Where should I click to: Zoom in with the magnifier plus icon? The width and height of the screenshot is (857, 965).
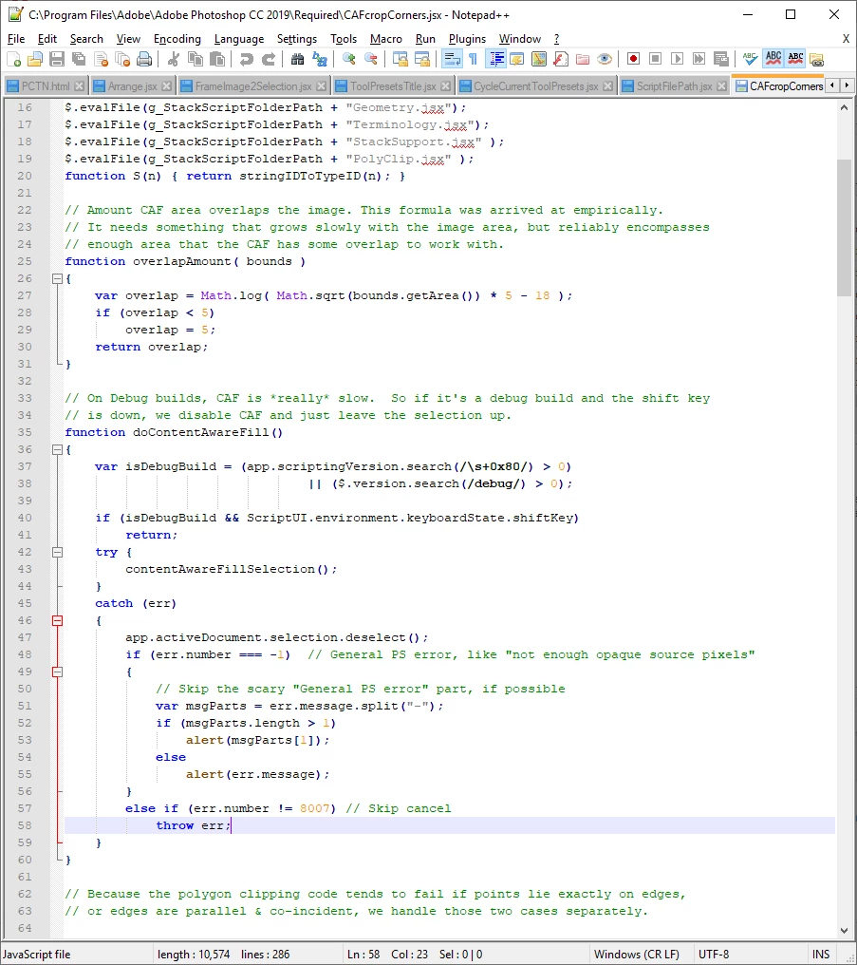point(348,59)
